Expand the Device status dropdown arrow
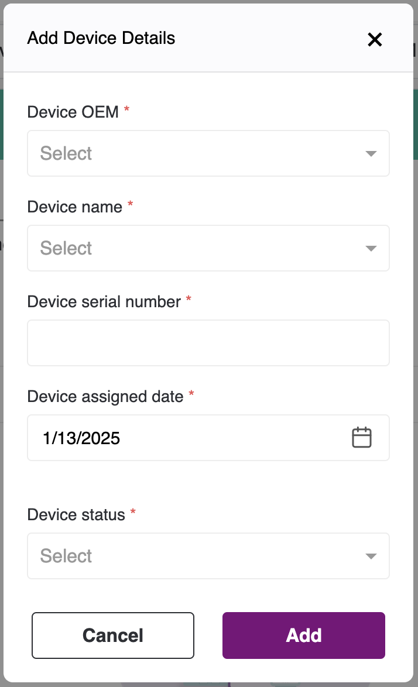The height and width of the screenshot is (687, 418). point(371,556)
